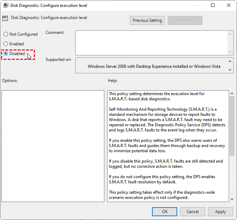Maximize the dialog window
Image resolution: width=237 pixels, height=220 pixels.
click(213, 5)
